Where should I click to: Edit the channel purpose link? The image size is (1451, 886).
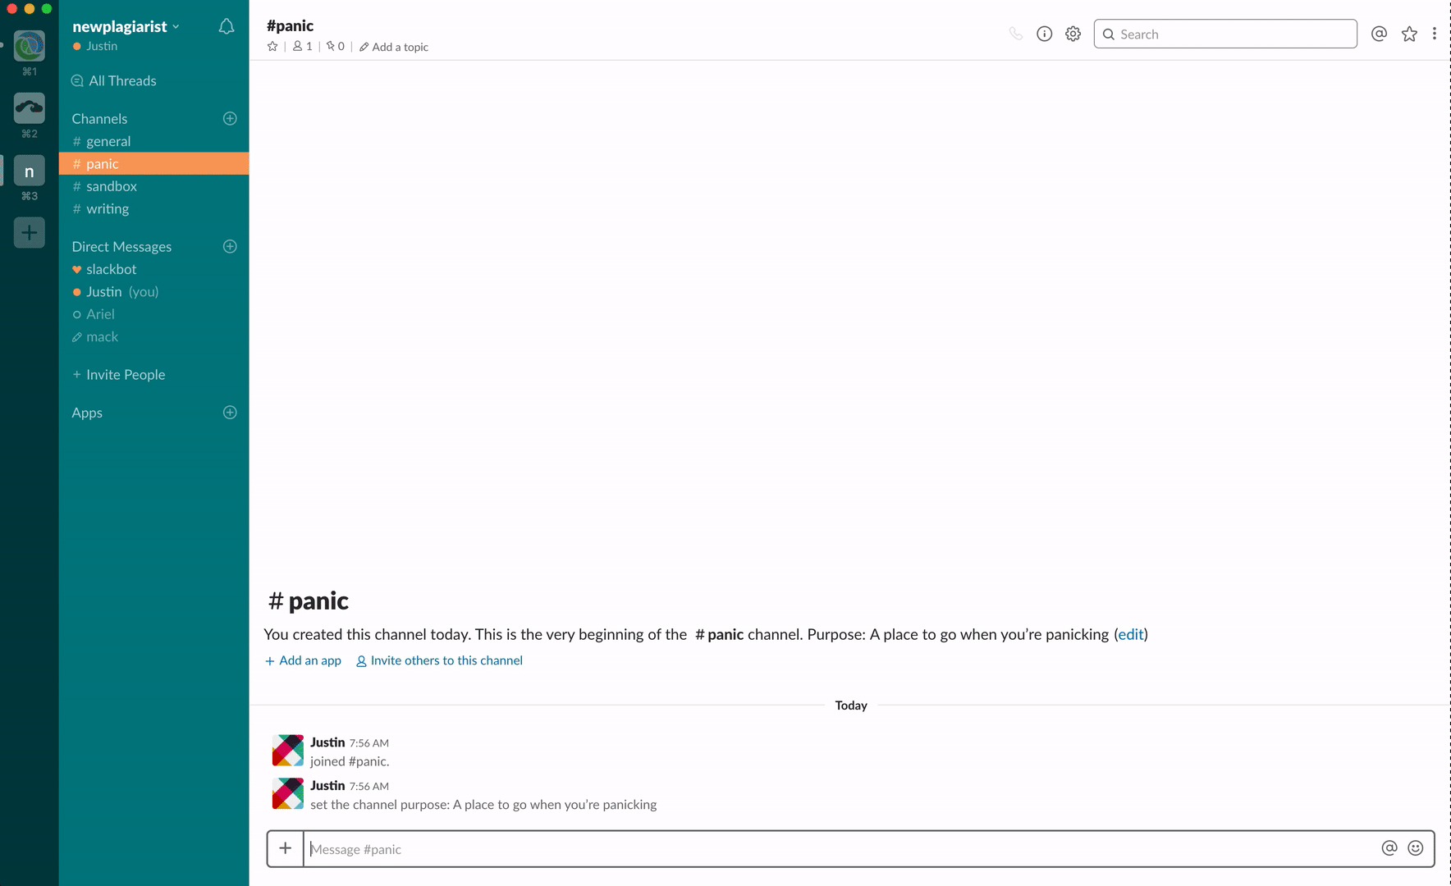[x=1130, y=634]
